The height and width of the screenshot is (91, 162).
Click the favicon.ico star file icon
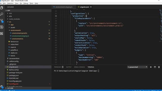pyautogui.click(x=9, y=41)
